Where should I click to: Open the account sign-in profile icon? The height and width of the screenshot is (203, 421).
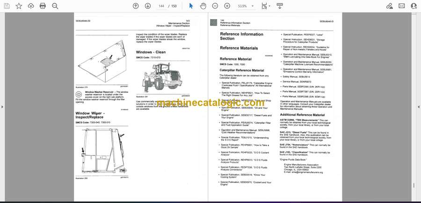pyautogui.click(x=414, y=6)
